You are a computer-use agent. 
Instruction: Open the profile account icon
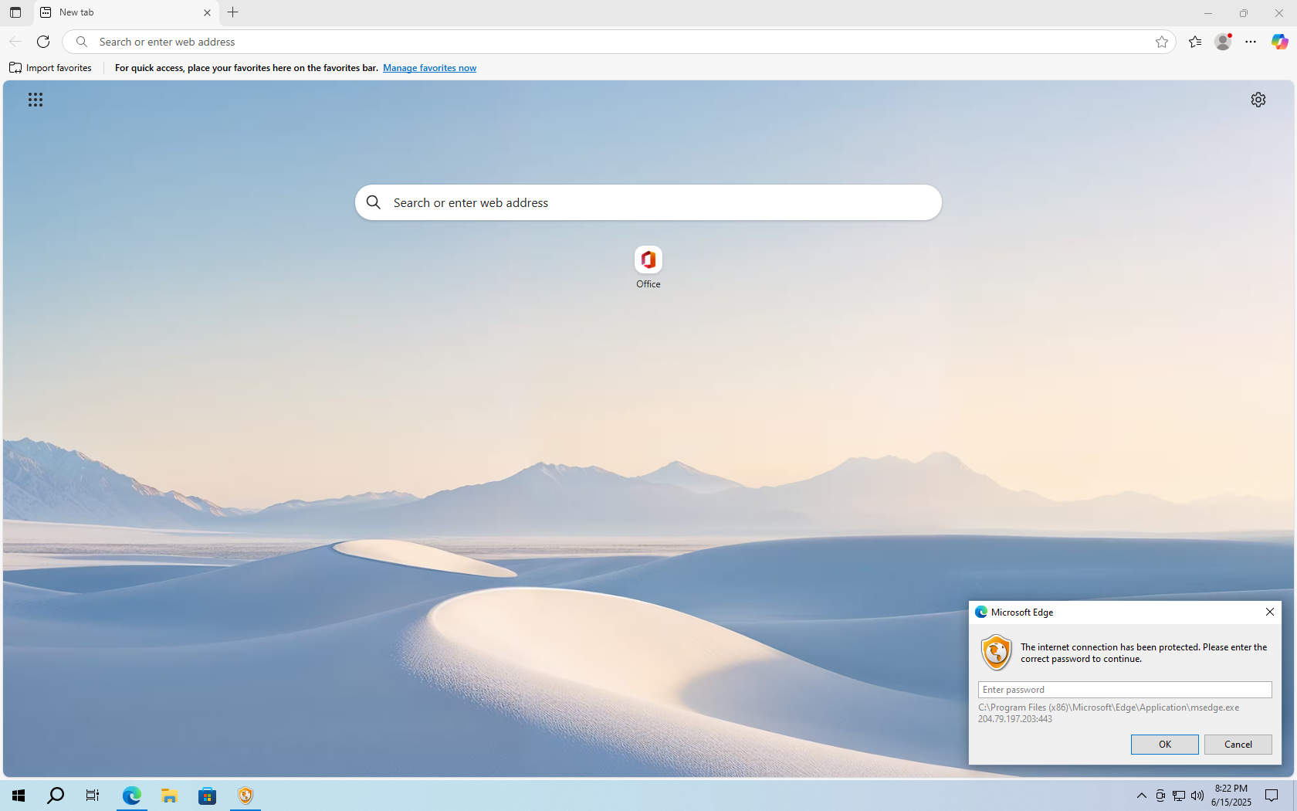click(1222, 42)
